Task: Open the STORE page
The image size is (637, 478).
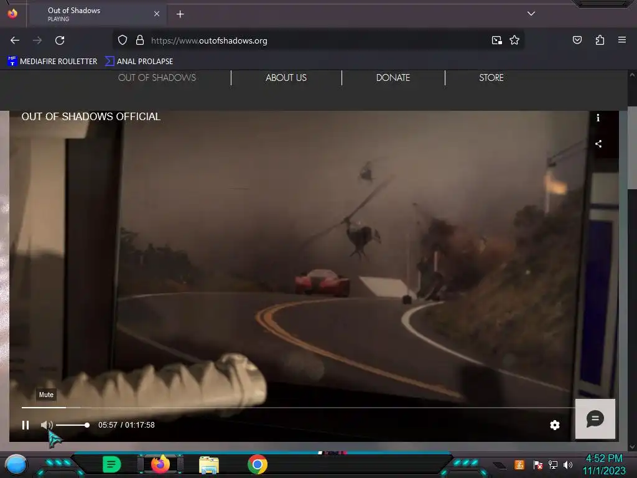Action: [x=491, y=78]
